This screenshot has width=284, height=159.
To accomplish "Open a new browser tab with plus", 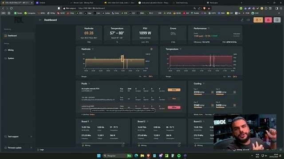I will pyautogui.click(x=241, y=3).
